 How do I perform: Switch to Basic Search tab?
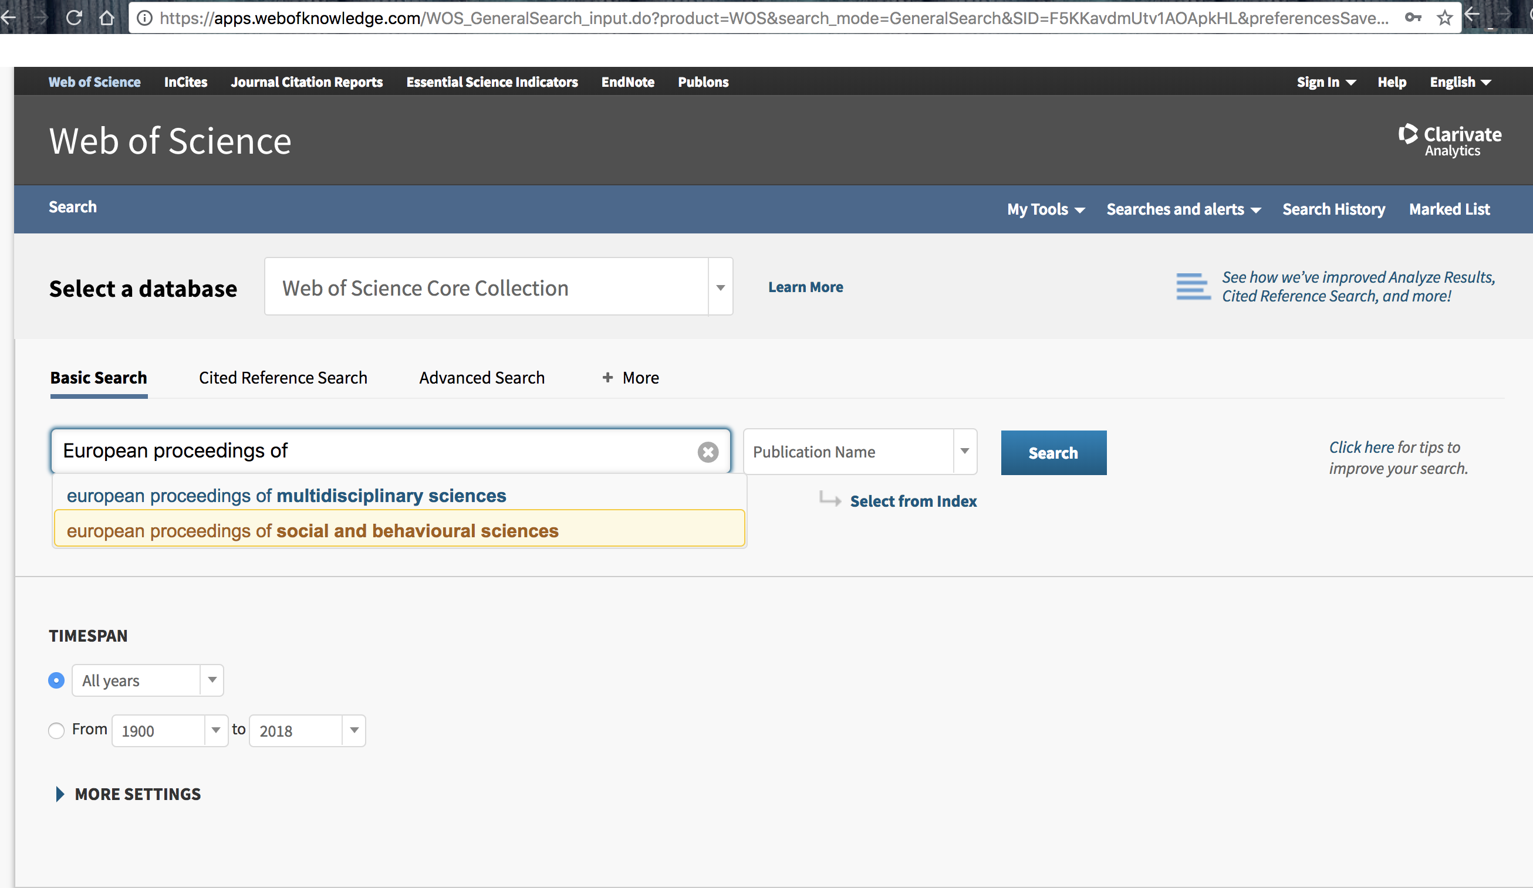[99, 378]
